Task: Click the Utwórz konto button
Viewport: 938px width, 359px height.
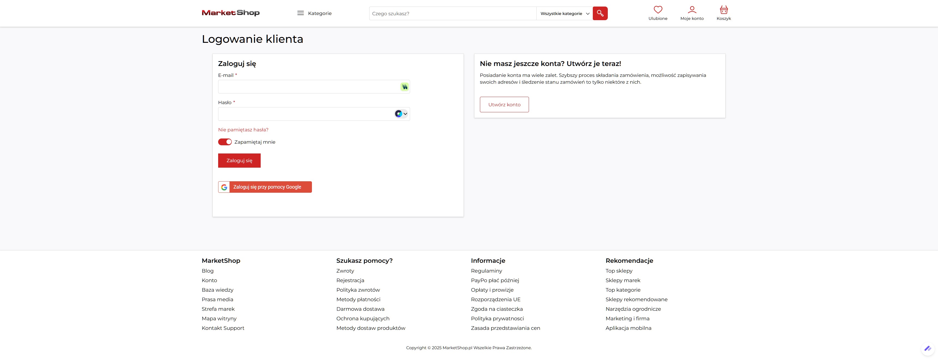Action: click(x=504, y=104)
